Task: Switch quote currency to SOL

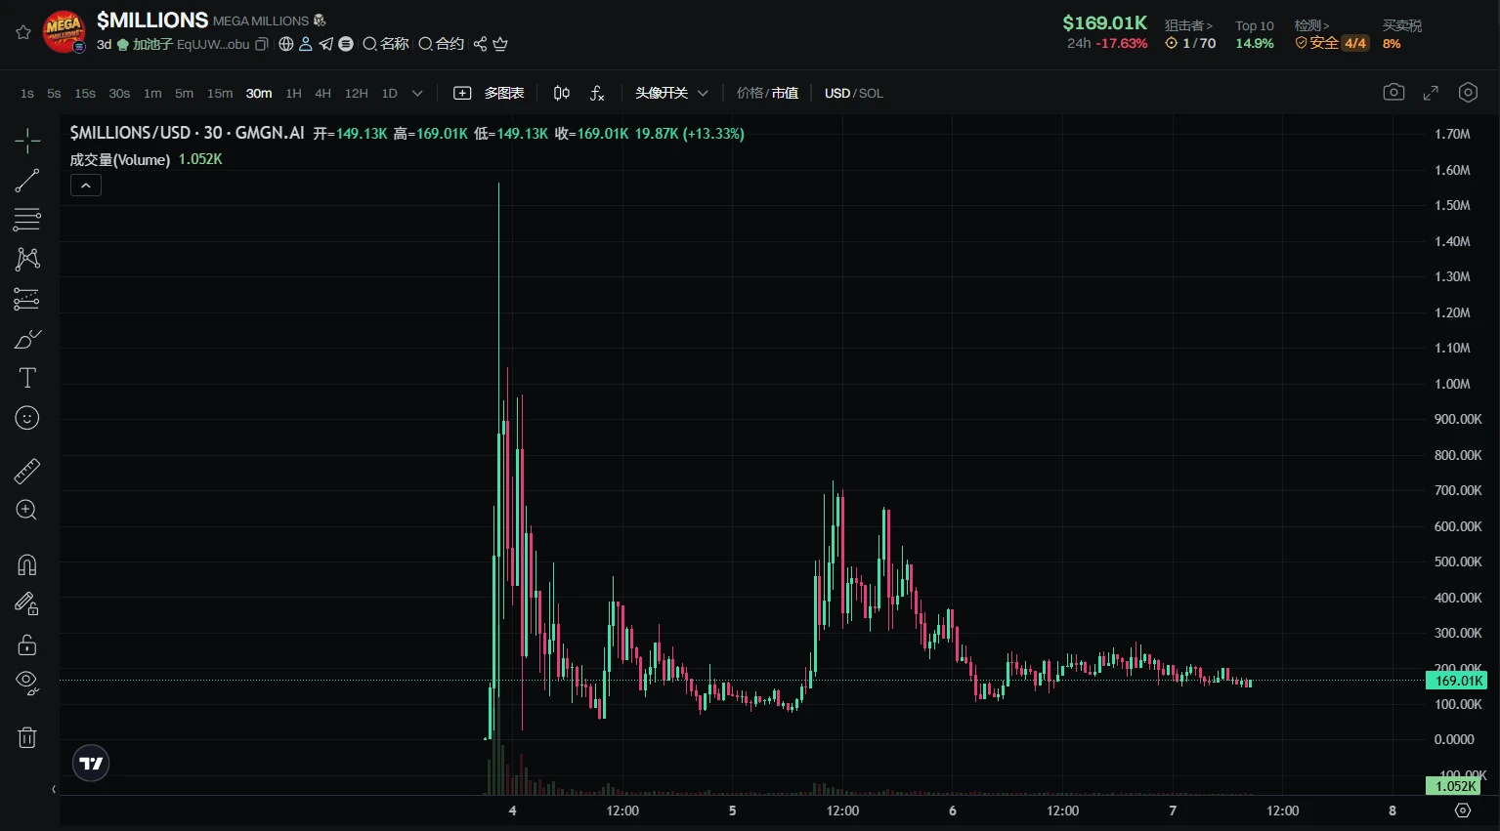Action: point(871,93)
